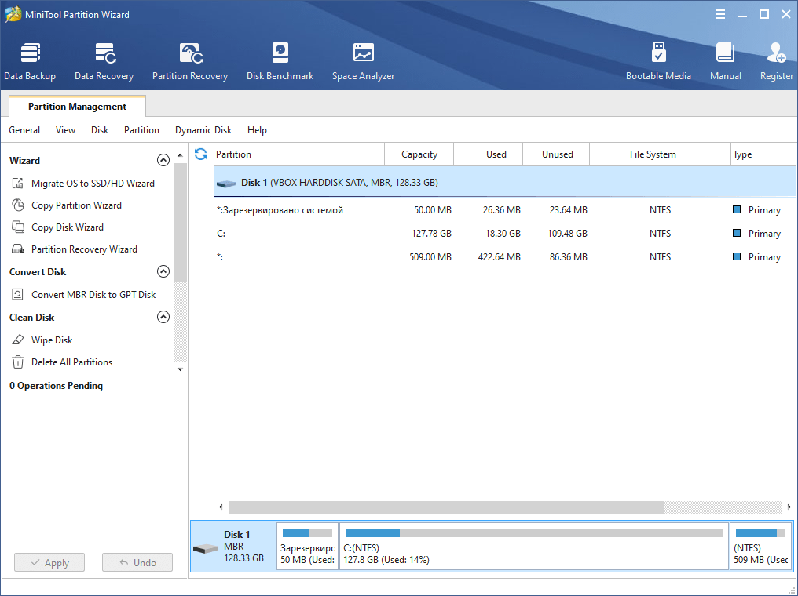This screenshot has height=596, width=798.
Task: Click Convert MBR Disk to GPT Disk
Action: (93, 295)
